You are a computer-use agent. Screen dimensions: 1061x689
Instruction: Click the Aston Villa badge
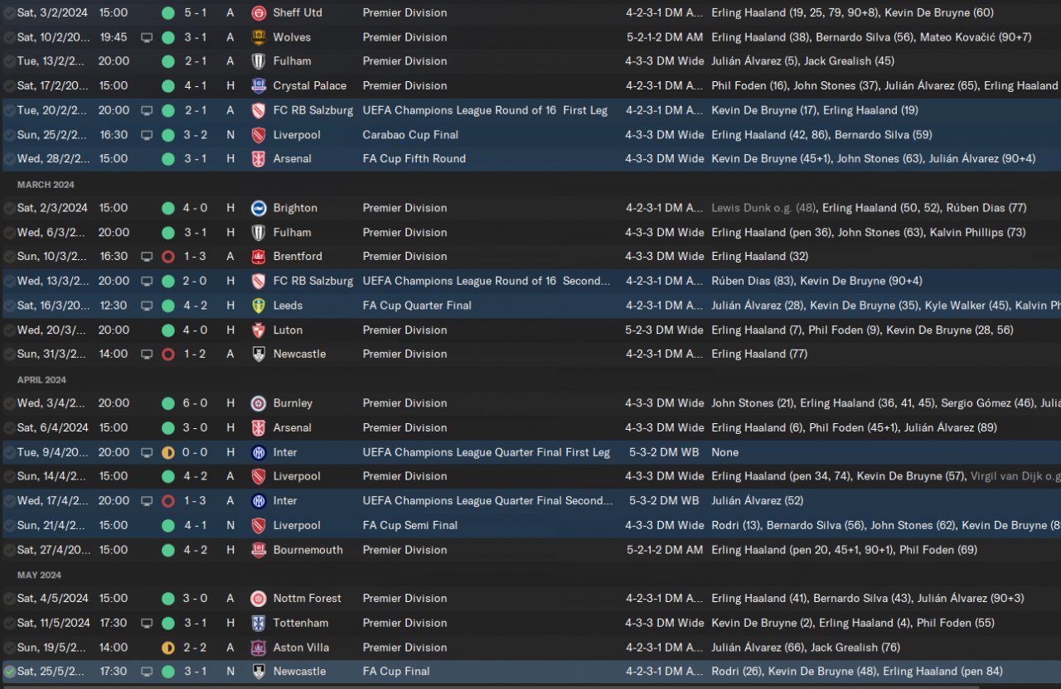click(x=259, y=648)
